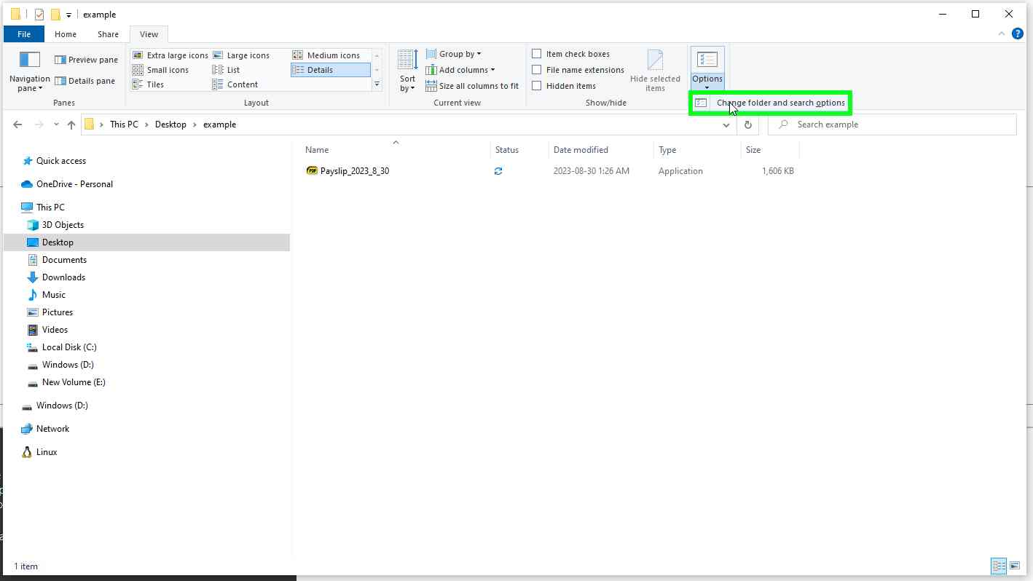Open OneDrive - Personal in sidebar
The height and width of the screenshot is (581, 1033).
[74, 184]
